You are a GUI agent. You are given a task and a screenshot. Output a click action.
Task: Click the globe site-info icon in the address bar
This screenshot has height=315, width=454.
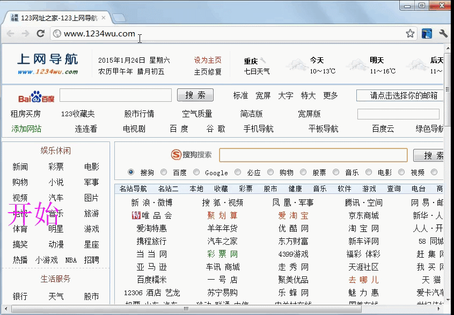click(x=57, y=34)
